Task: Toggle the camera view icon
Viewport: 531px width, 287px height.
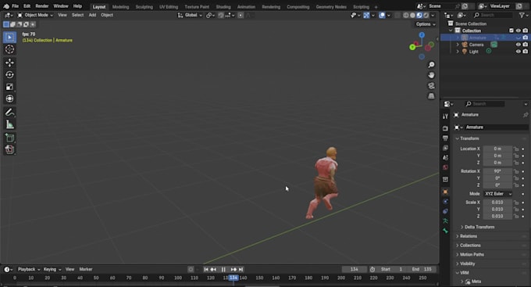Action: coord(431,86)
